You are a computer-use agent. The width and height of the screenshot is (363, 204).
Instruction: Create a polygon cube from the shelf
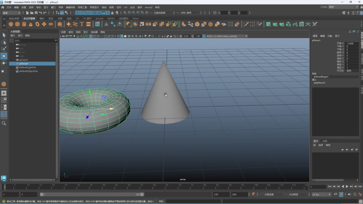click(x=17, y=24)
